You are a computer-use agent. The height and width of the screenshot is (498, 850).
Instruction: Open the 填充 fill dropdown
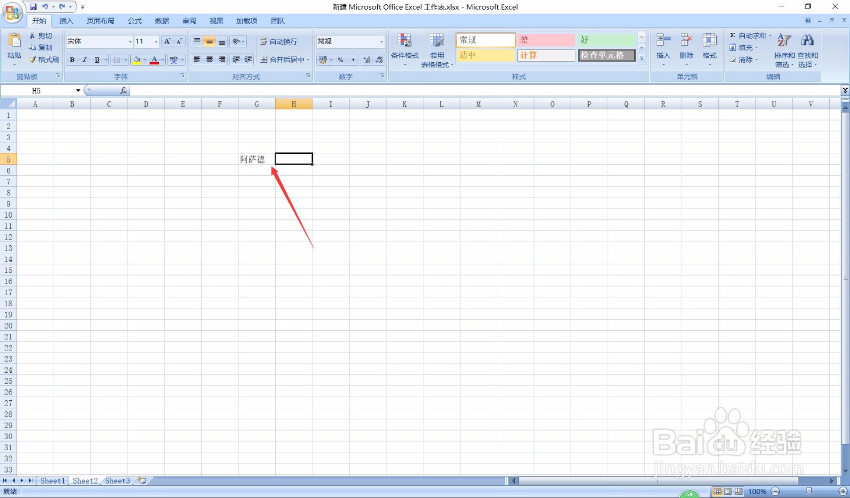(744, 47)
